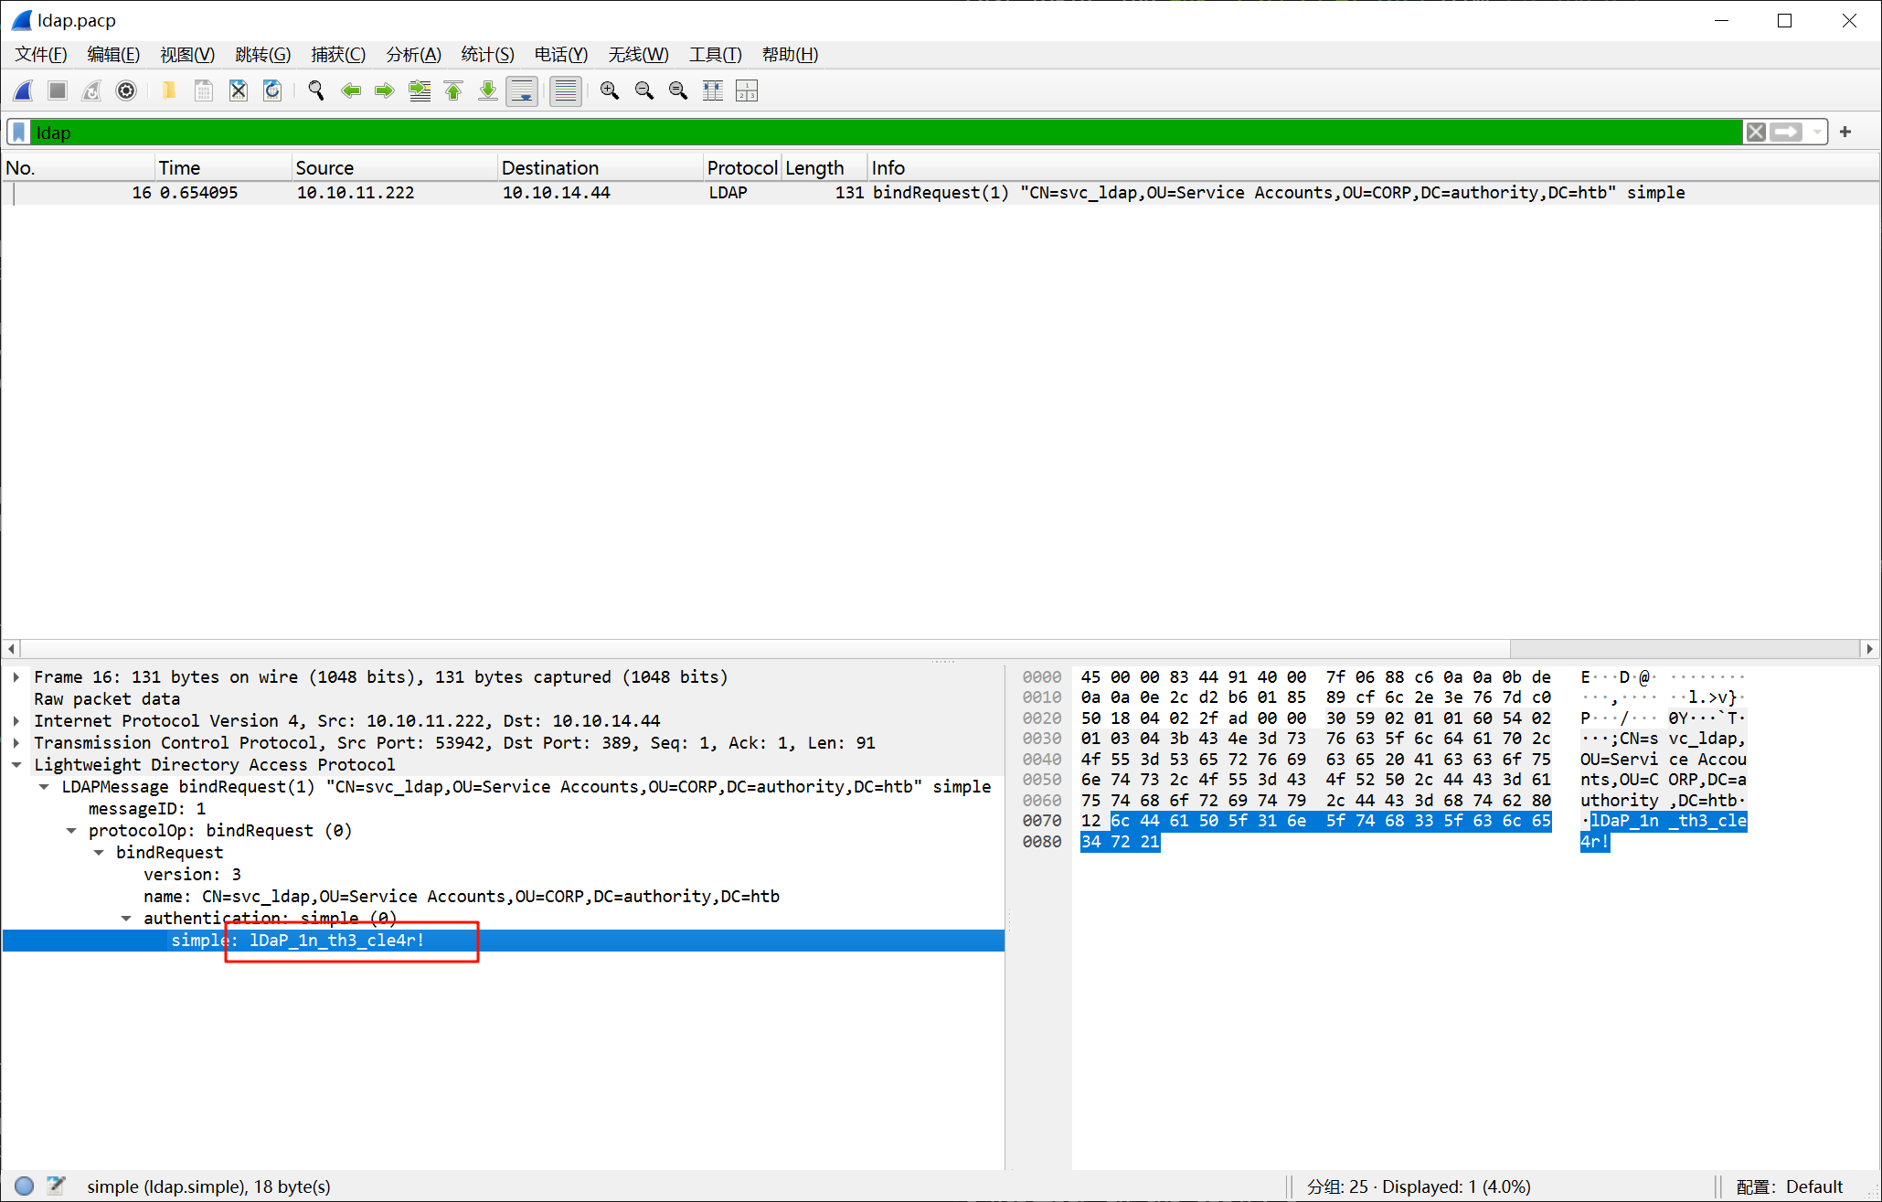Viewport: 1882px width, 1202px height.
Task: Open display filter history dropdown arrow
Action: tap(1818, 133)
